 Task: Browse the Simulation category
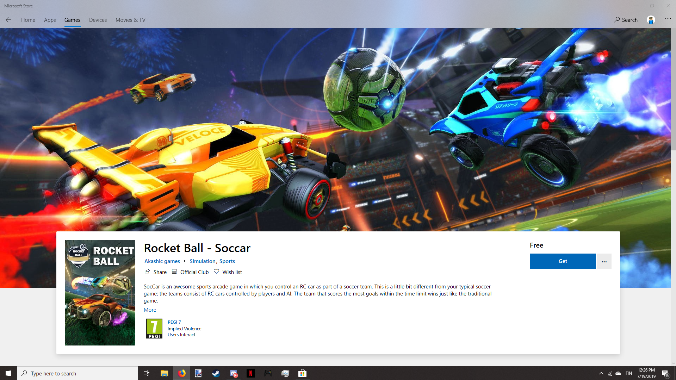pos(202,261)
